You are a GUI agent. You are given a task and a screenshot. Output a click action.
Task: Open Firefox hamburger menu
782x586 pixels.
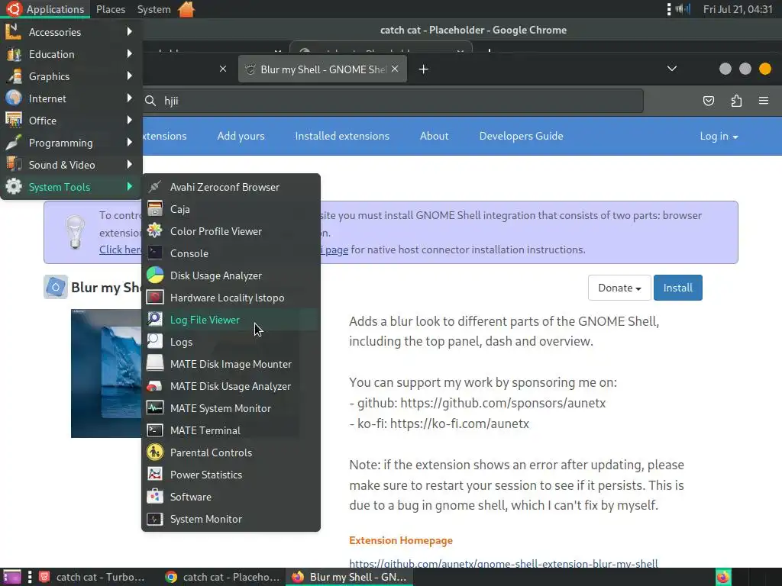tap(764, 101)
